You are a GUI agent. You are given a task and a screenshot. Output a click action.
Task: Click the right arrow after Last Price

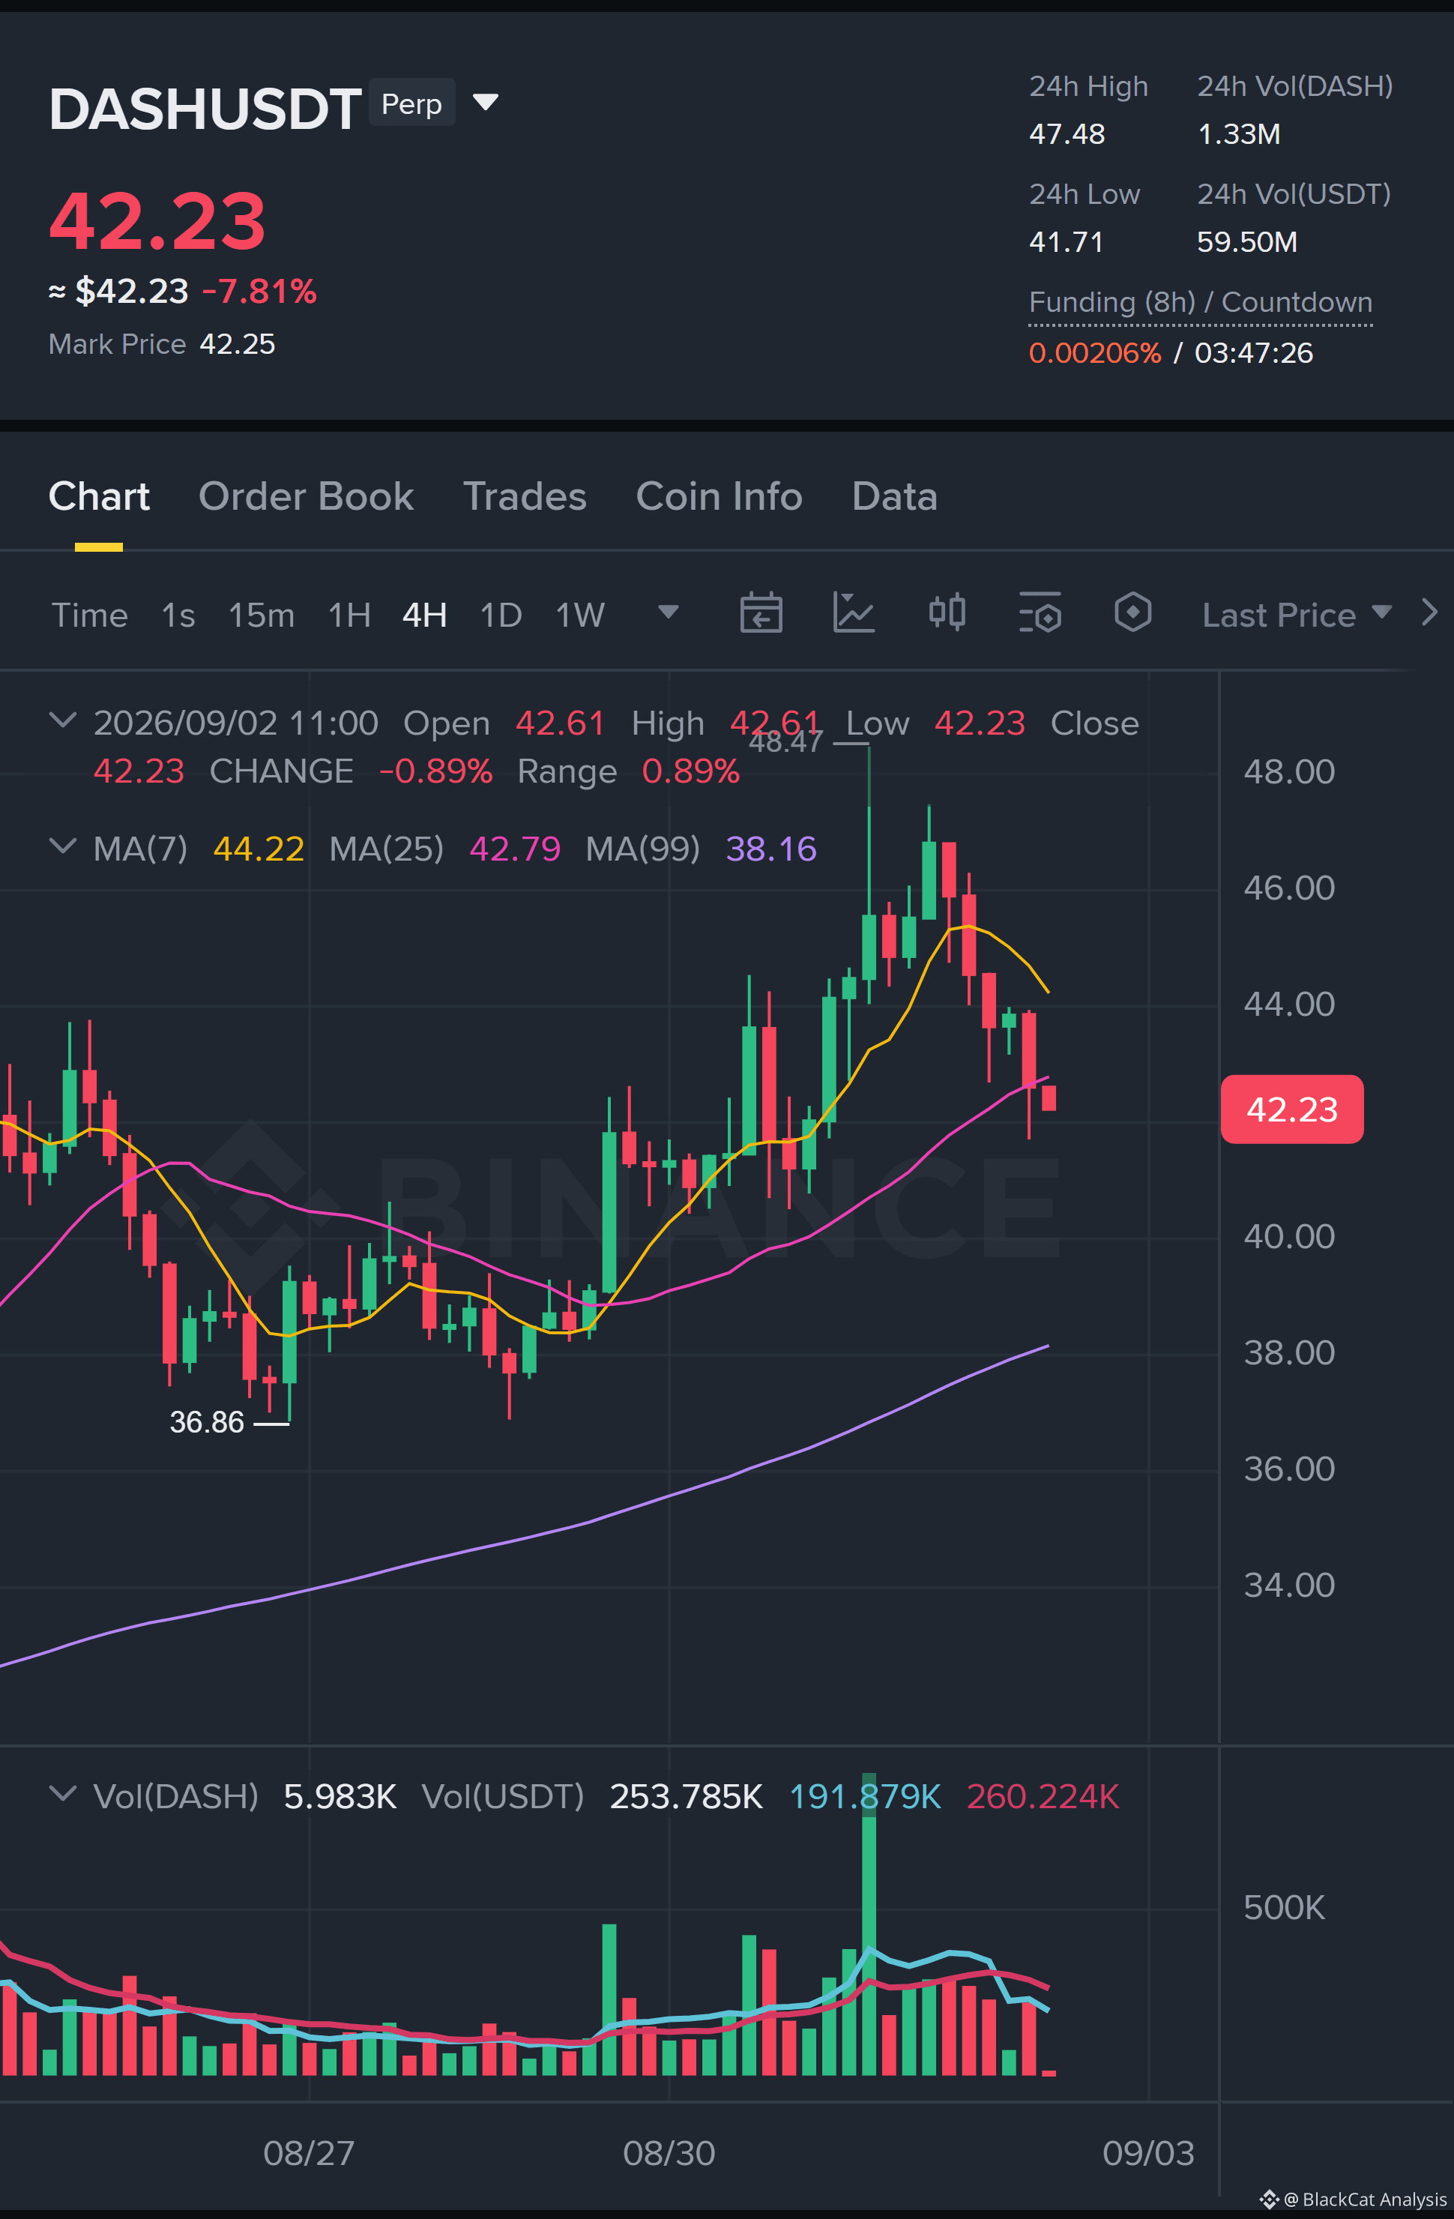click(x=1429, y=612)
